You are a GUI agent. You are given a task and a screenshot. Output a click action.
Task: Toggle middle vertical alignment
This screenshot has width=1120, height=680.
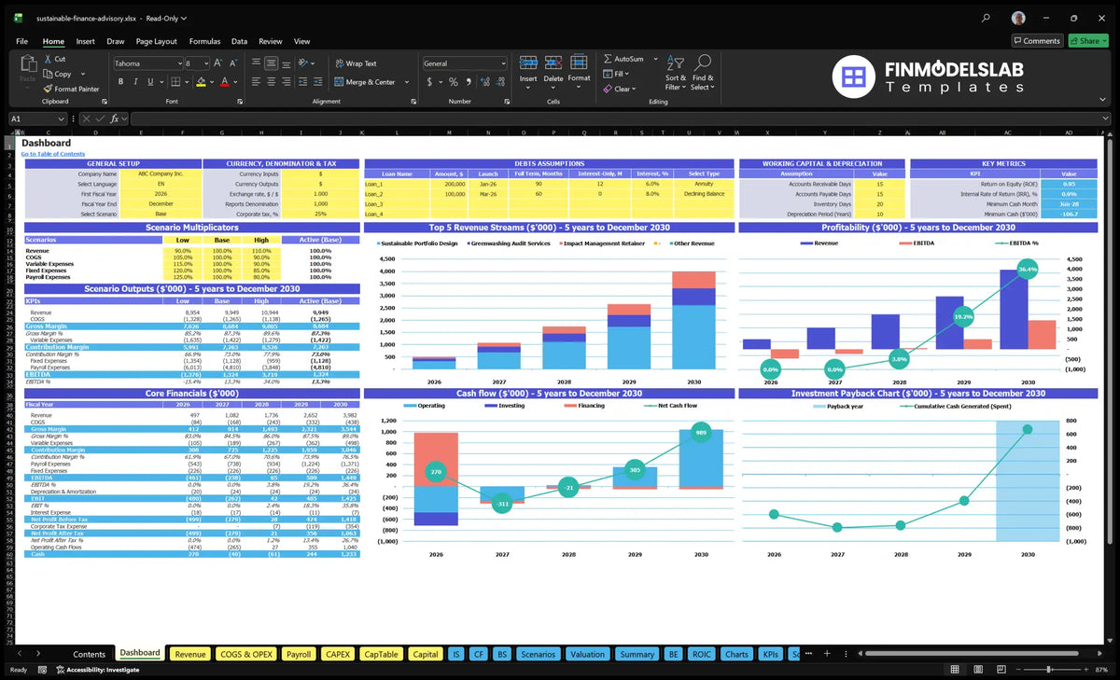[x=271, y=63]
